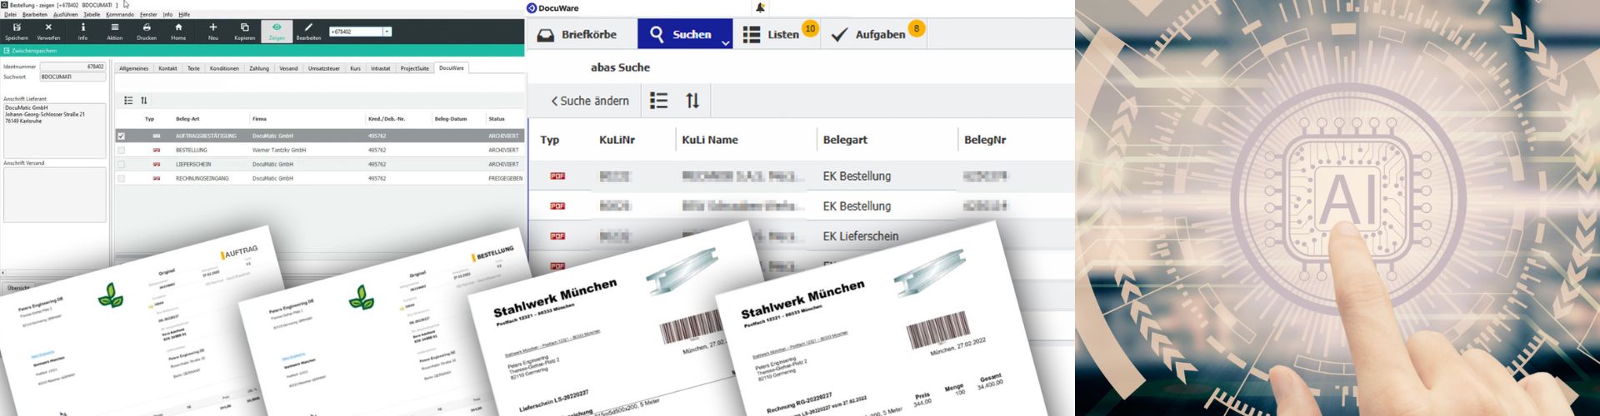The height and width of the screenshot is (416, 1600).
Task: Click the Speichern save icon
Action: [x=17, y=28]
